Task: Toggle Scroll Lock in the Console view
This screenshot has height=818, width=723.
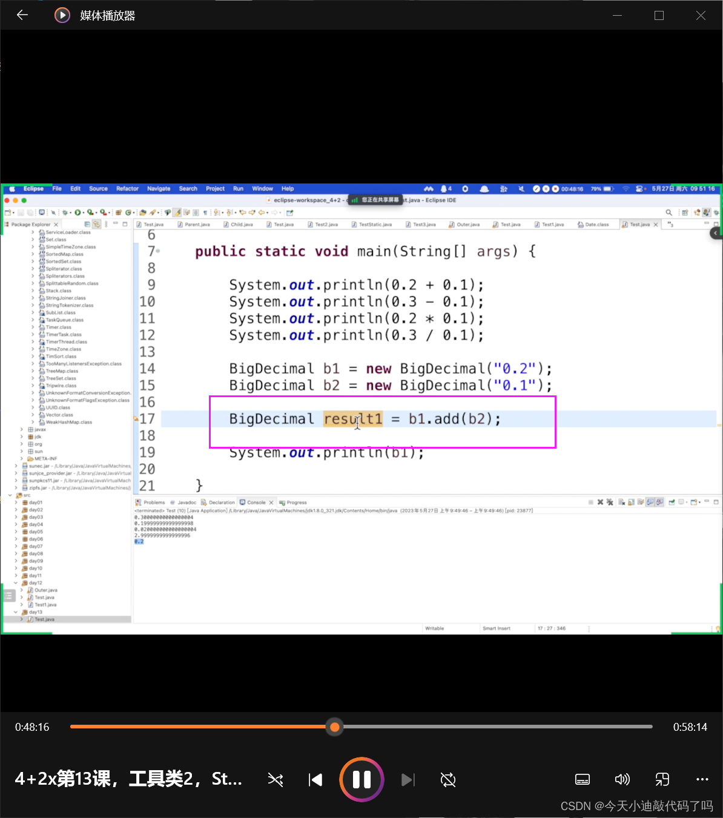Action: (x=631, y=502)
